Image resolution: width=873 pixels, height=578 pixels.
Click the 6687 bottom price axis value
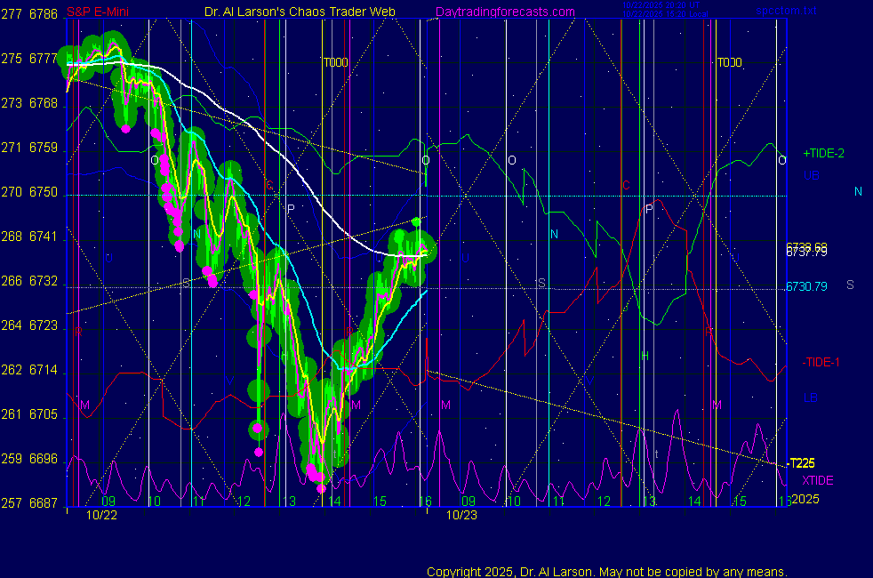tap(44, 503)
